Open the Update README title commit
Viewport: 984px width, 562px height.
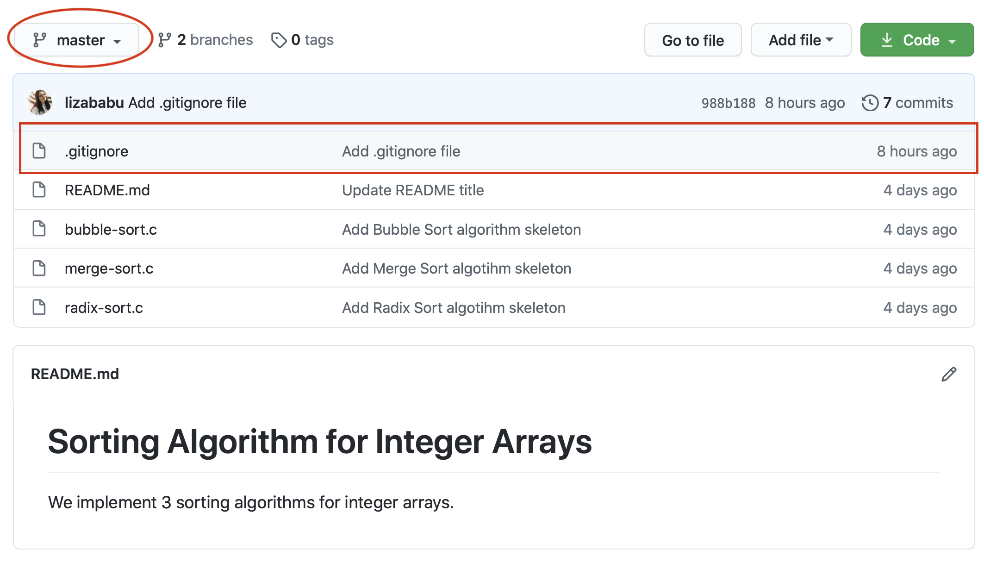coord(413,190)
